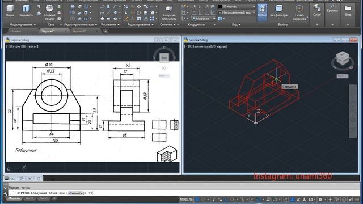Click the оТменить command option

75,193
